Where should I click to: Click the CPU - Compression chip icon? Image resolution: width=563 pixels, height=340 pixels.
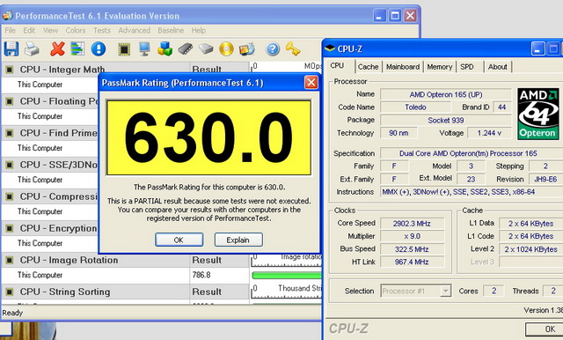point(10,196)
